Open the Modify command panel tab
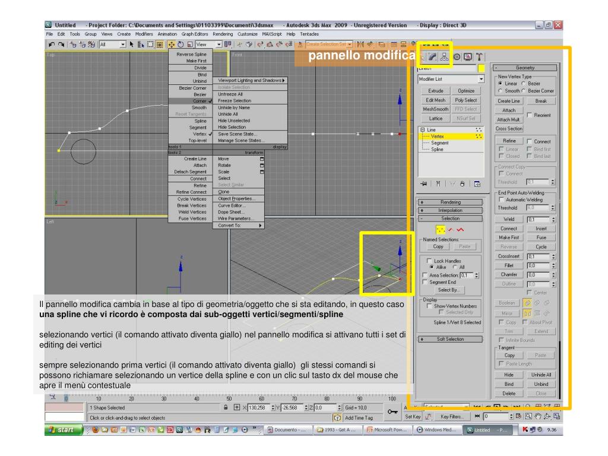 pos(433,57)
